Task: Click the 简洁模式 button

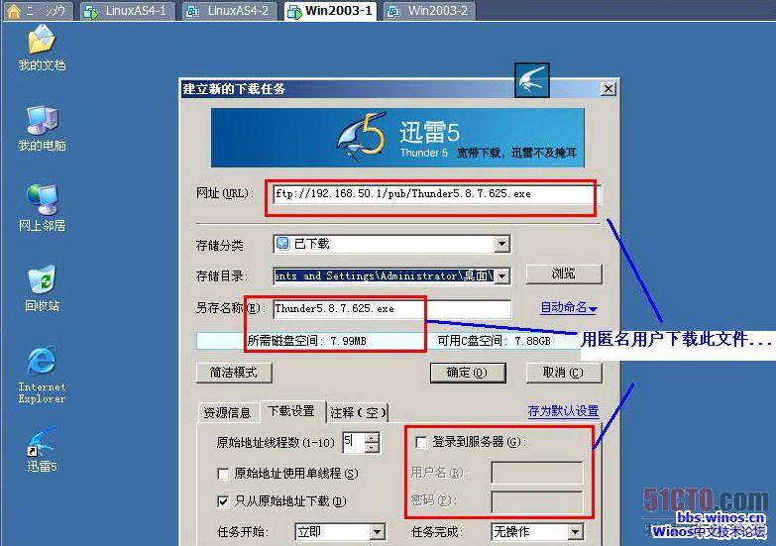Action: point(234,373)
